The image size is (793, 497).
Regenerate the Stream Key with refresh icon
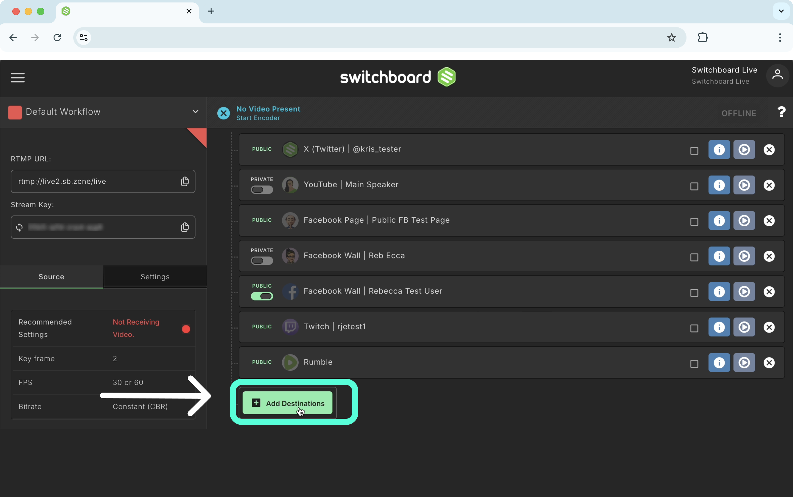click(x=19, y=227)
